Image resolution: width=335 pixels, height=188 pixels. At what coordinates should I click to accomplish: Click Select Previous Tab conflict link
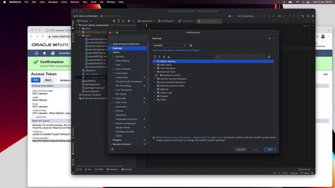point(166,137)
